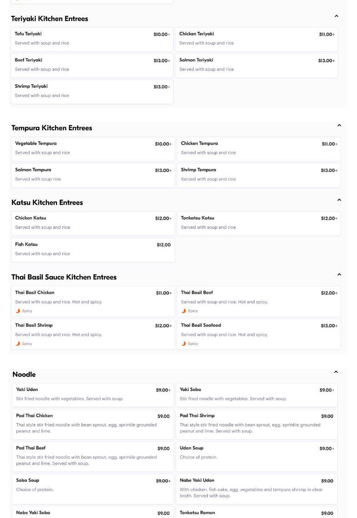Open Salmon Teriyaki entree card
Image resolution: width=357 pixels, height=518 pixels.
256,66
